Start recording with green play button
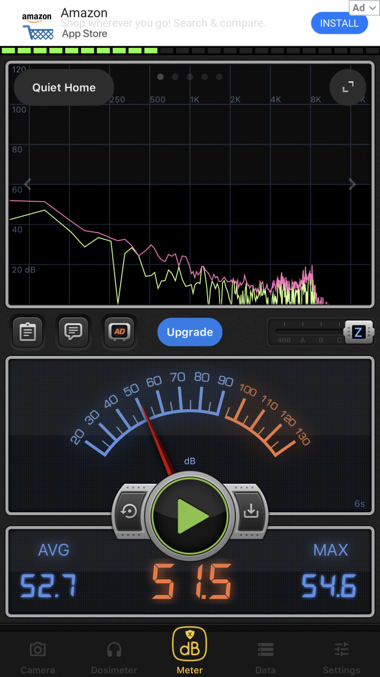 190,515
